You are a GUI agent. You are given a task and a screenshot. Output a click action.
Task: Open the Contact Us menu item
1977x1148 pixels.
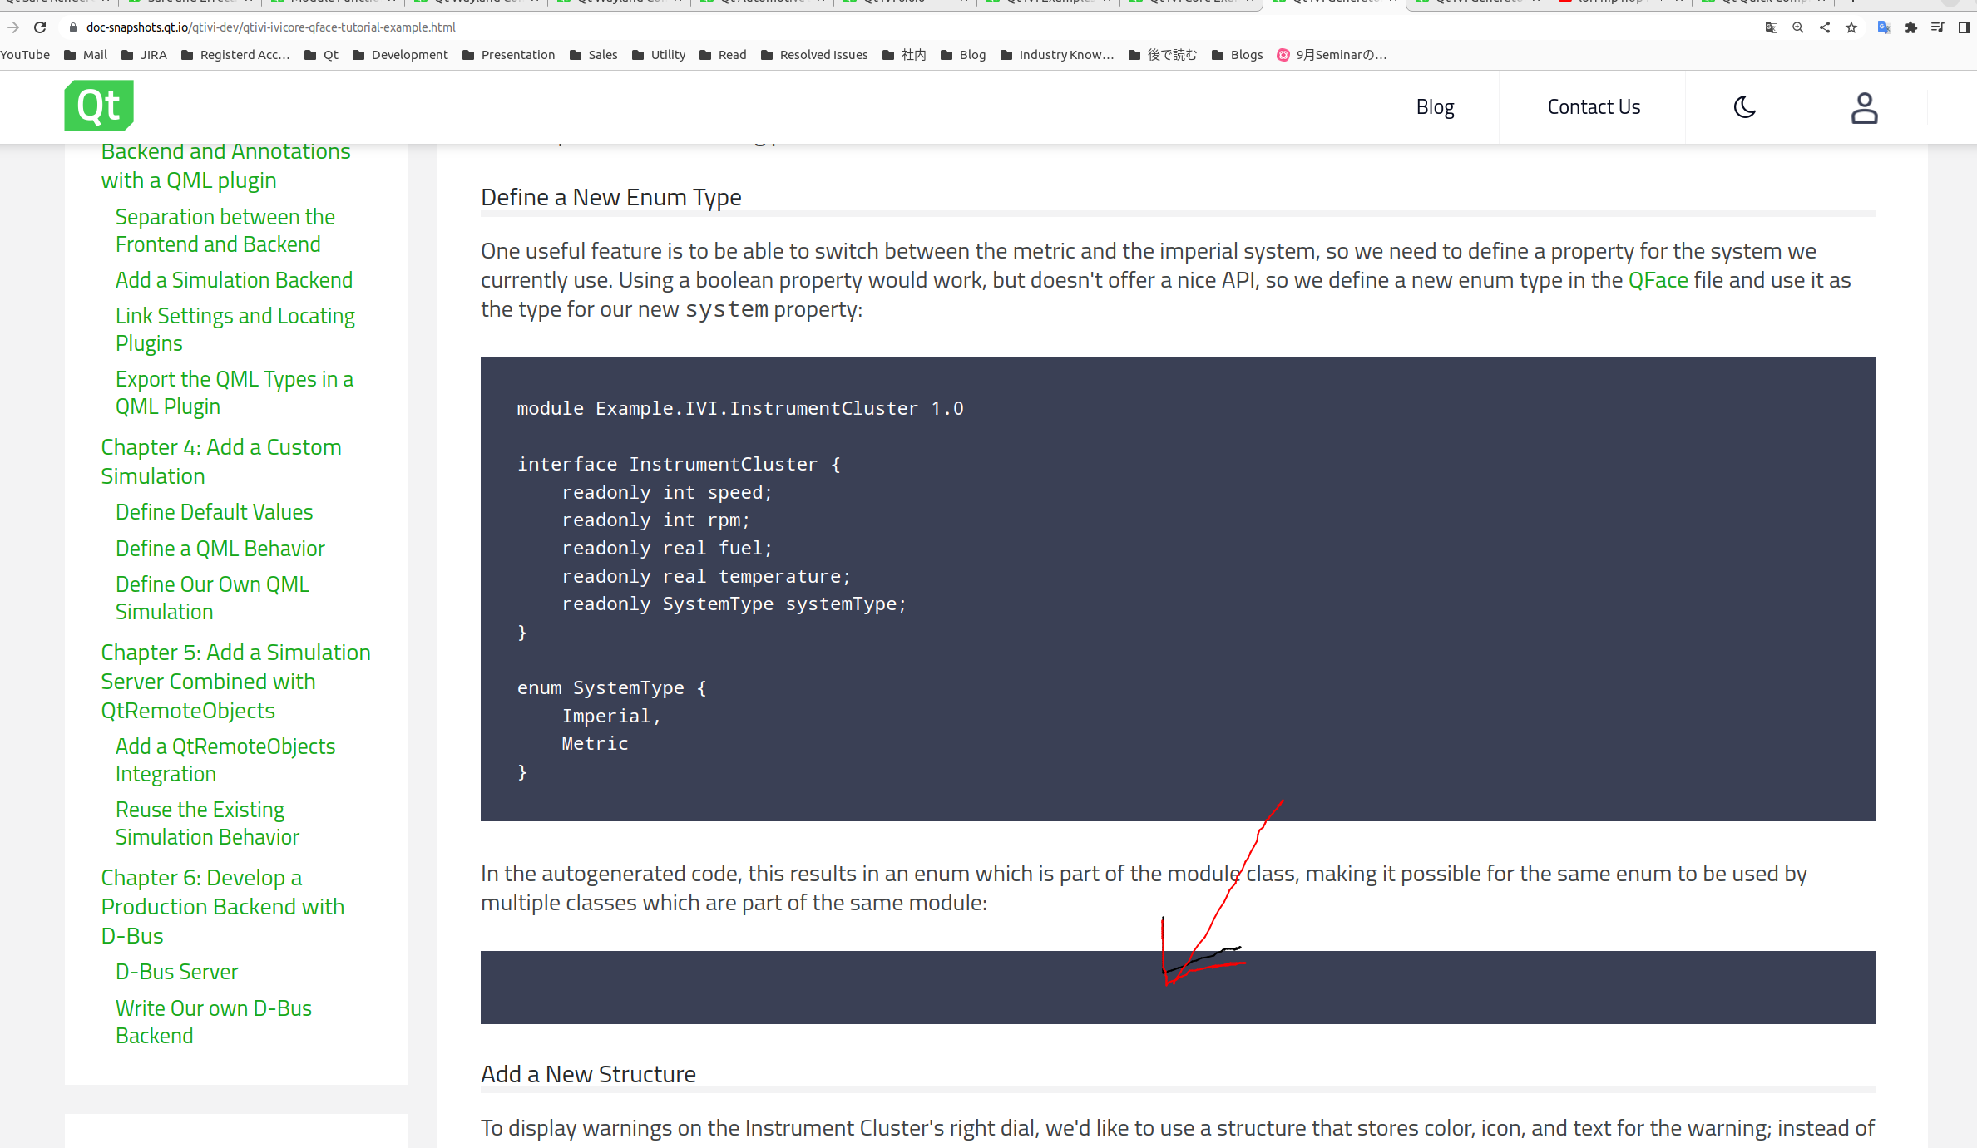pos(1594,107)
